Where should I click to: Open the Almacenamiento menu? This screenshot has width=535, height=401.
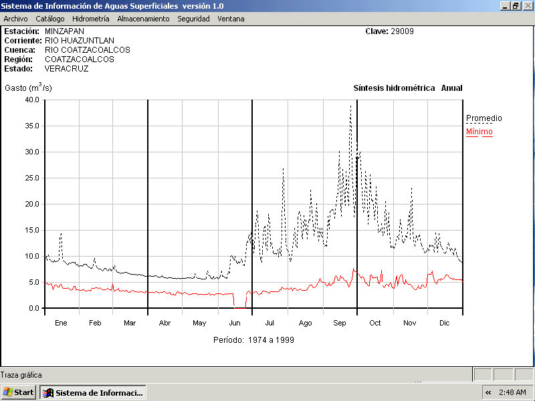(x=143, y=19)
